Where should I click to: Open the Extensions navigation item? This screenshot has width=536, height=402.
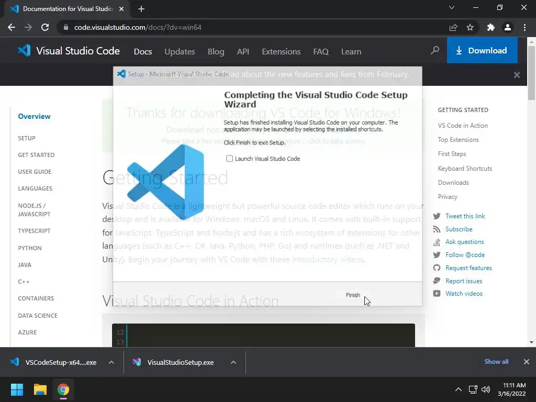[x=281, y=52]
